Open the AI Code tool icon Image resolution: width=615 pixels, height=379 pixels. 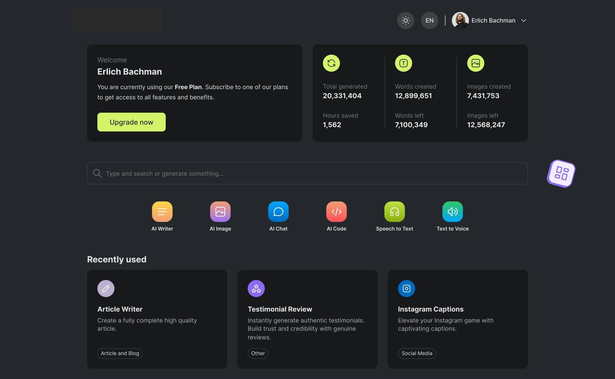336,211
